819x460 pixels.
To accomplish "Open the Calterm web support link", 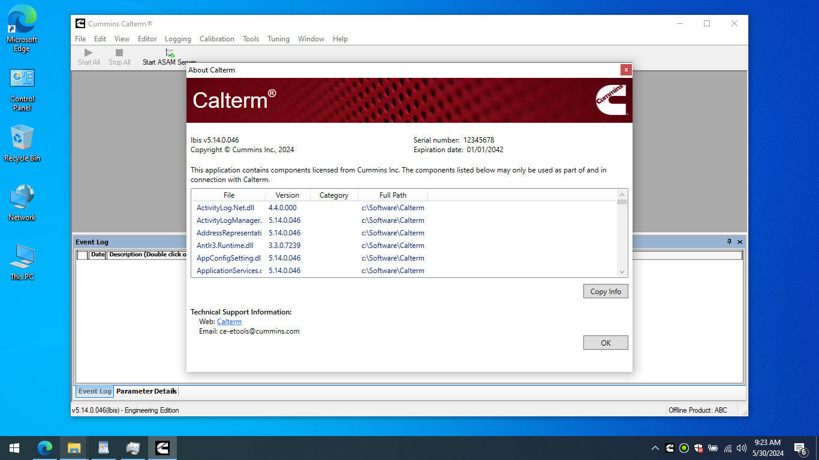I will point(229,322).
